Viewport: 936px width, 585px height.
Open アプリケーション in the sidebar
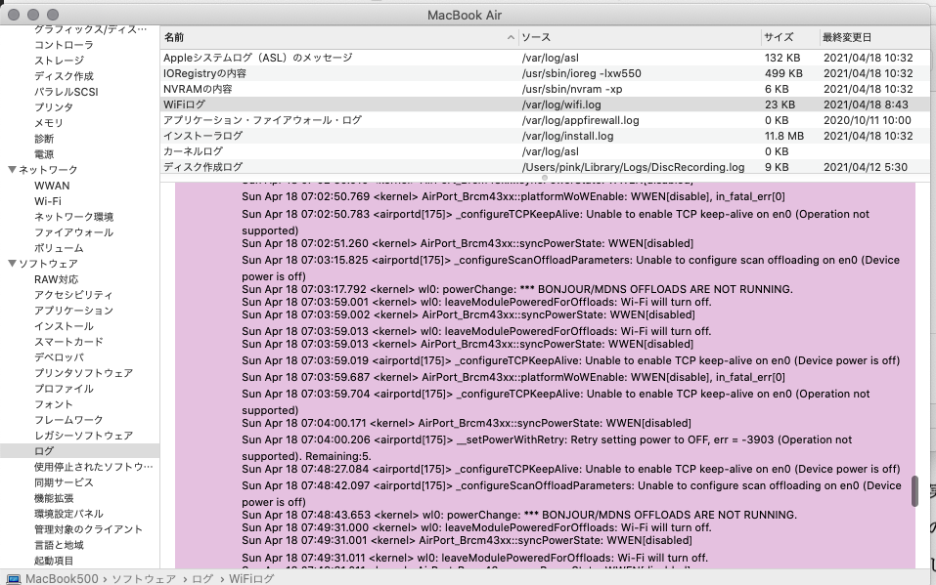73,311
